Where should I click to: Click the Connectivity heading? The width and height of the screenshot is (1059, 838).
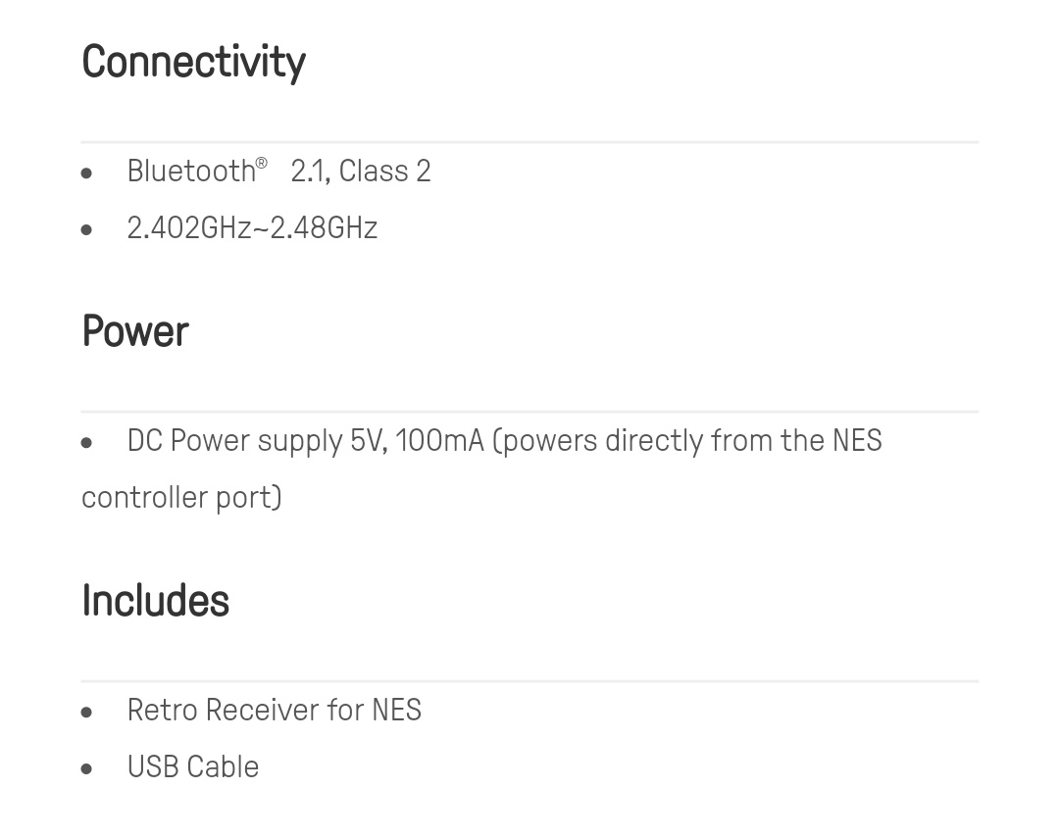tap(193, 62)
